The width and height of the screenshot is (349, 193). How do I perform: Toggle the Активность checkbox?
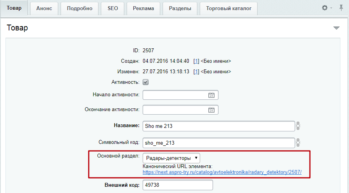point(146,82)
